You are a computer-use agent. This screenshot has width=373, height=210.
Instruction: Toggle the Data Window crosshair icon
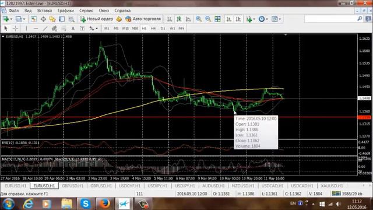click(x=43, y=19)
